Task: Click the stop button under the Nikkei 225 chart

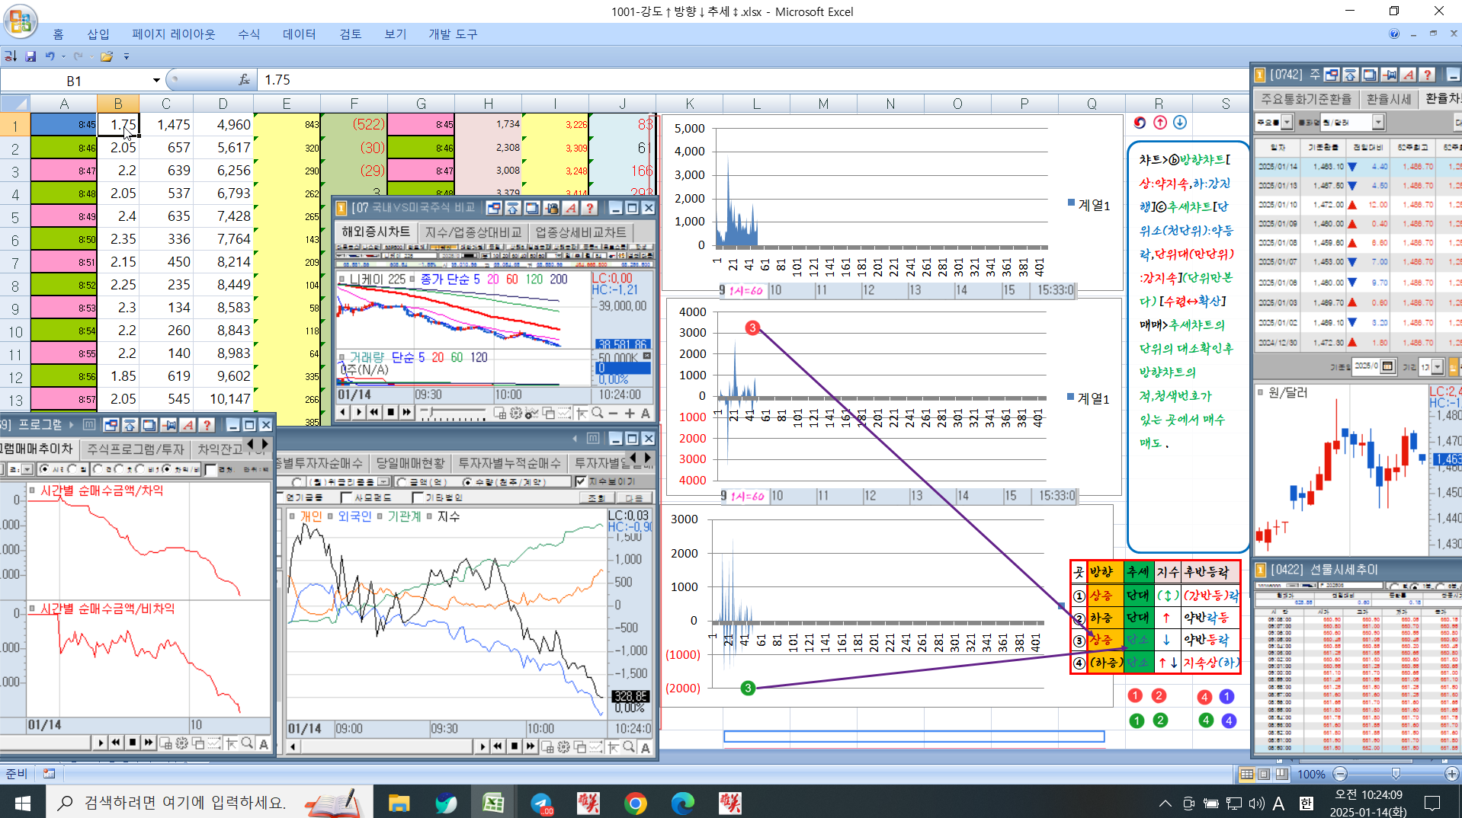Action: coord(390,412)
